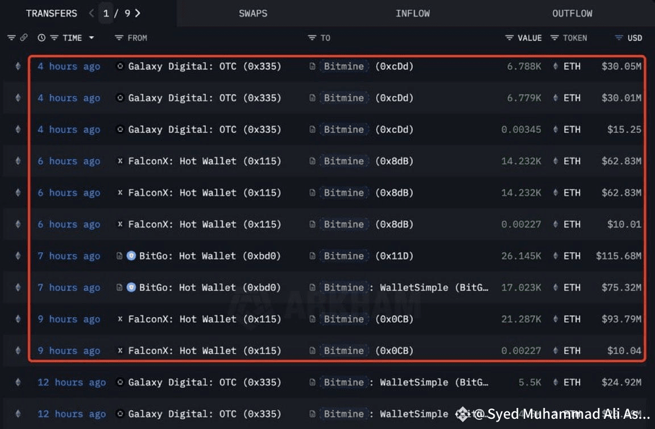Select value 17.023K
This screenshot has width=655, height=429.
tap(521, 288)
